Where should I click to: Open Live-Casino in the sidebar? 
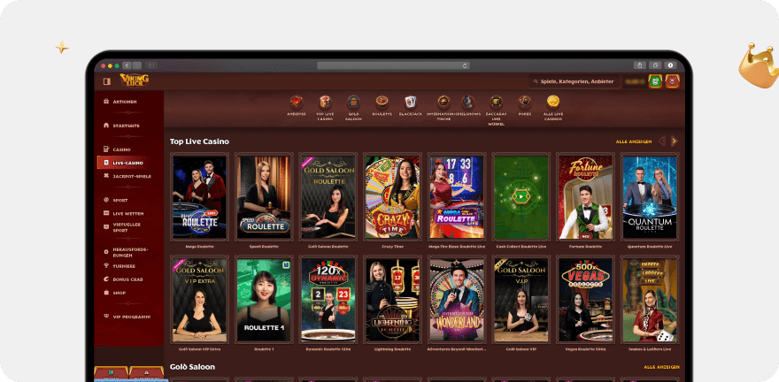click(128, 163)
